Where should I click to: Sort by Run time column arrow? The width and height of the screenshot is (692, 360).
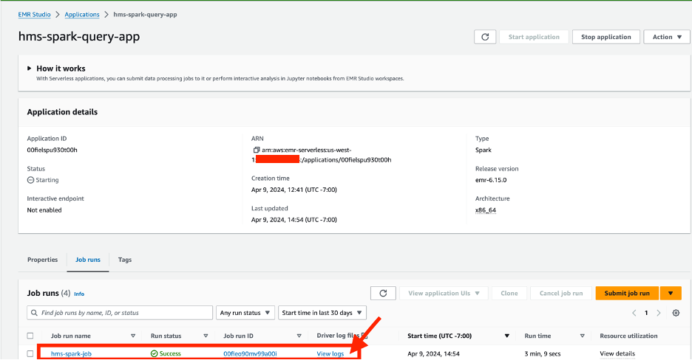coord(582,336)
